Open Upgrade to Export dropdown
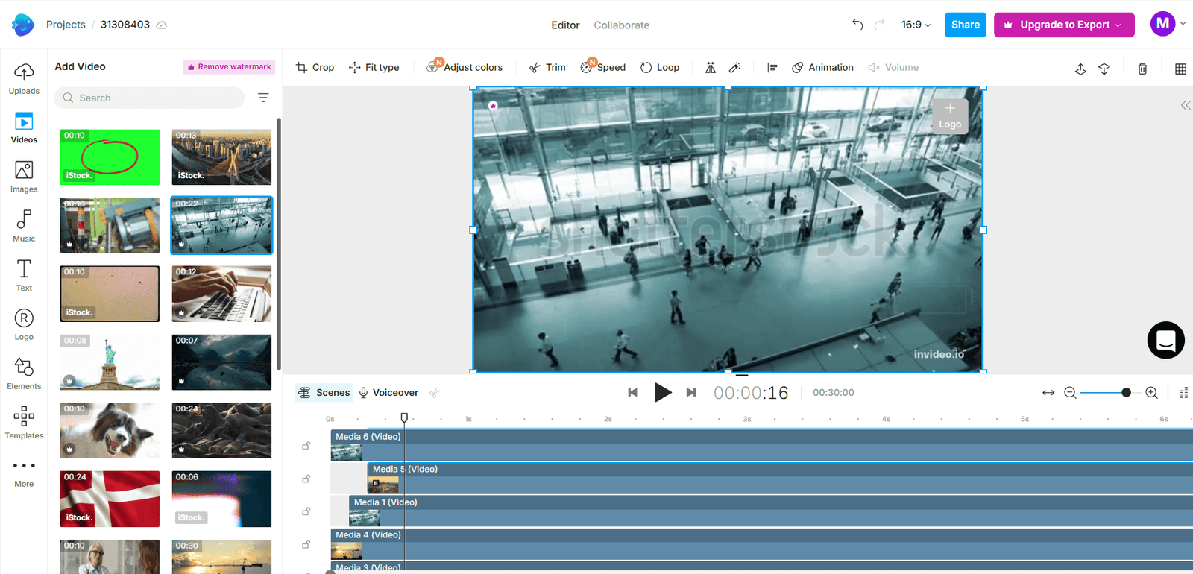Image resolution: width=1193 pixels, height=574 pixels. pyautogui.click(x=1064, y=25)
